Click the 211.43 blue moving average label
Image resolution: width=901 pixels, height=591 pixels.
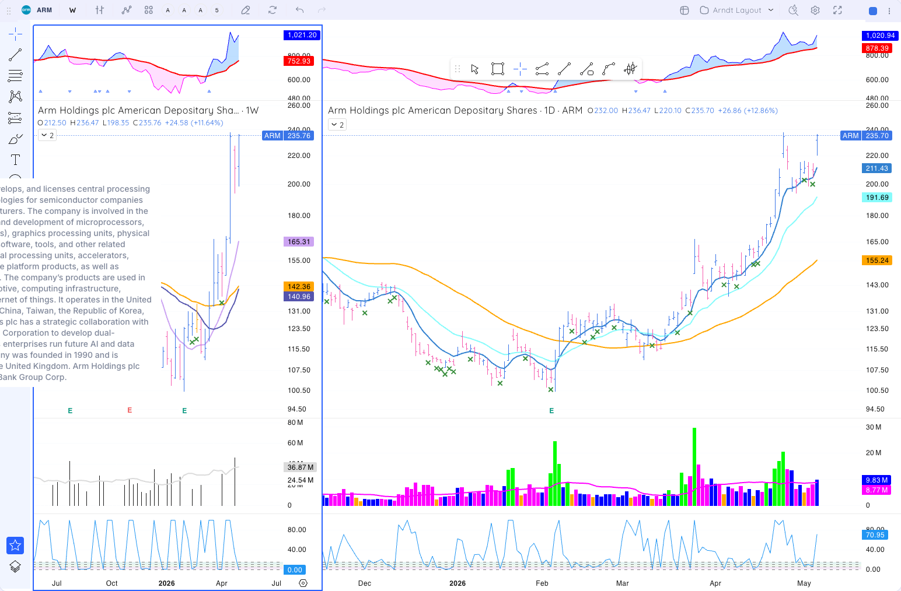pyautogui.click(x=877, y=168)
